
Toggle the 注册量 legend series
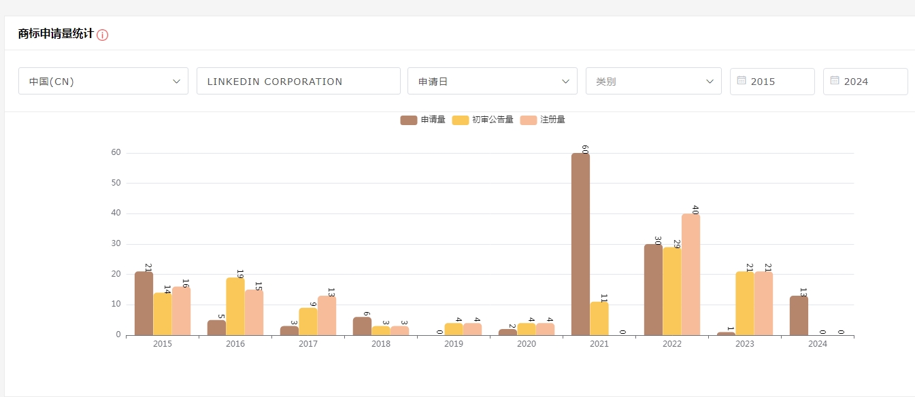coord(543,120)
